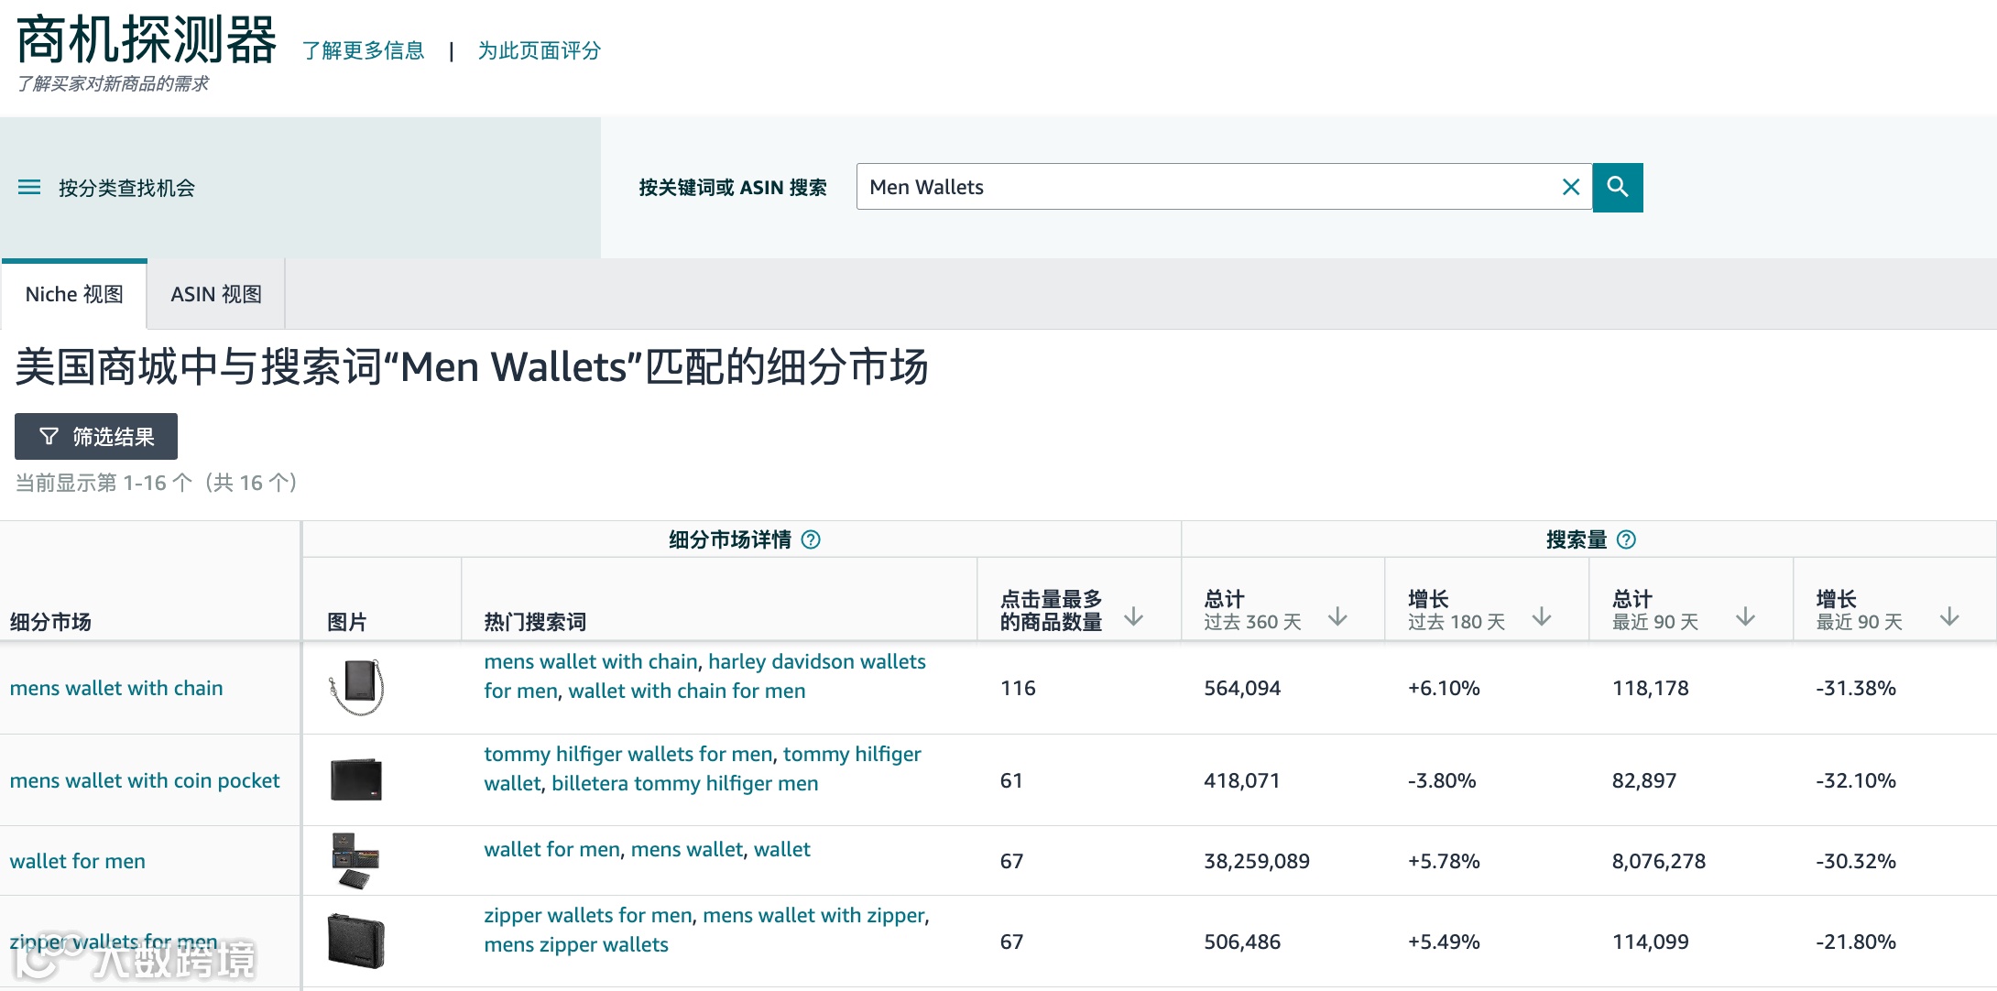This screenshot has width=1997, height=991.
Task: Open 为此页面评分 link
Action: (539, 50)
